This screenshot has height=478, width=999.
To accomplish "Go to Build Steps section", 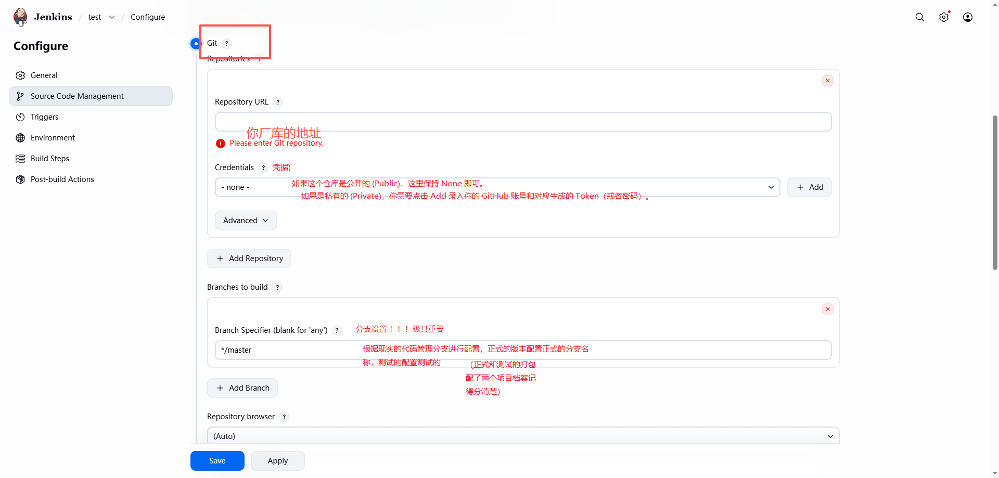I will pos(91,159).
